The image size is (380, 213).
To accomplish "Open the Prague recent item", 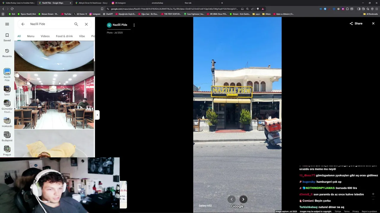I will [7, 151].
